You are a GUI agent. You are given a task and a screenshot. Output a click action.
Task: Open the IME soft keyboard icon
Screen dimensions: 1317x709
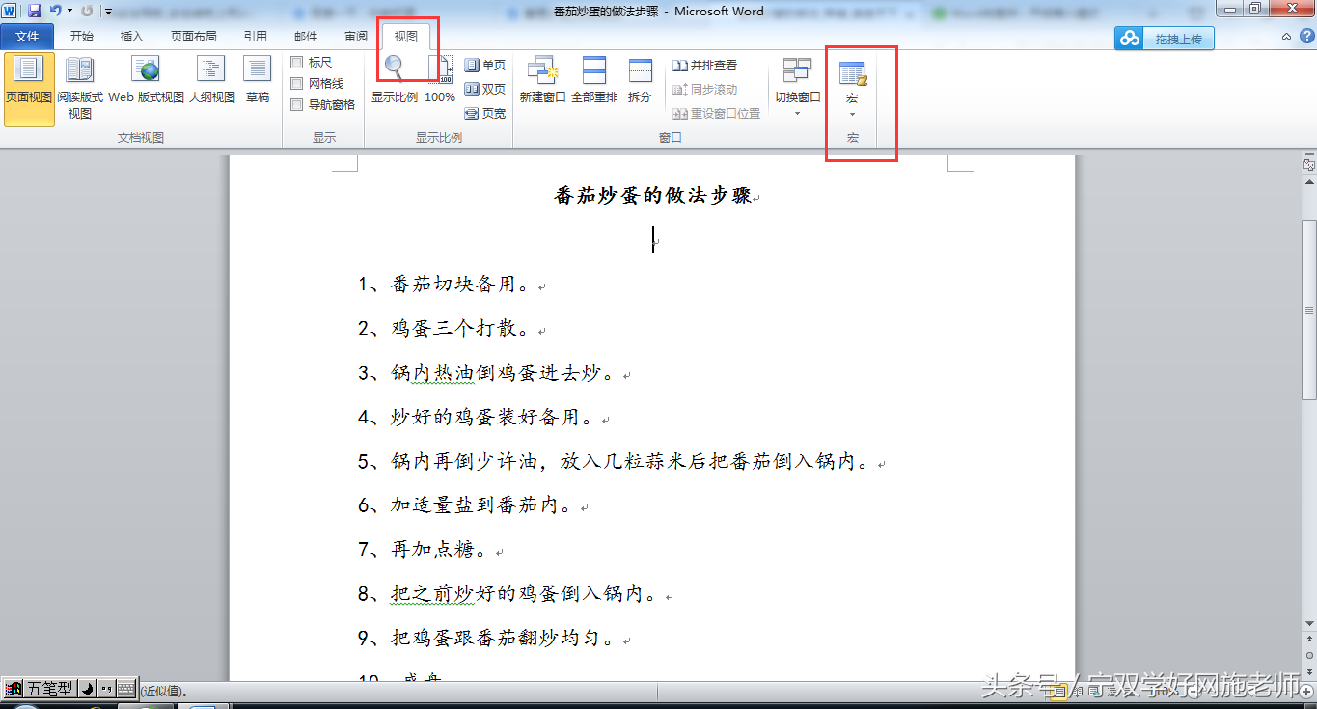tap(125, 690)
